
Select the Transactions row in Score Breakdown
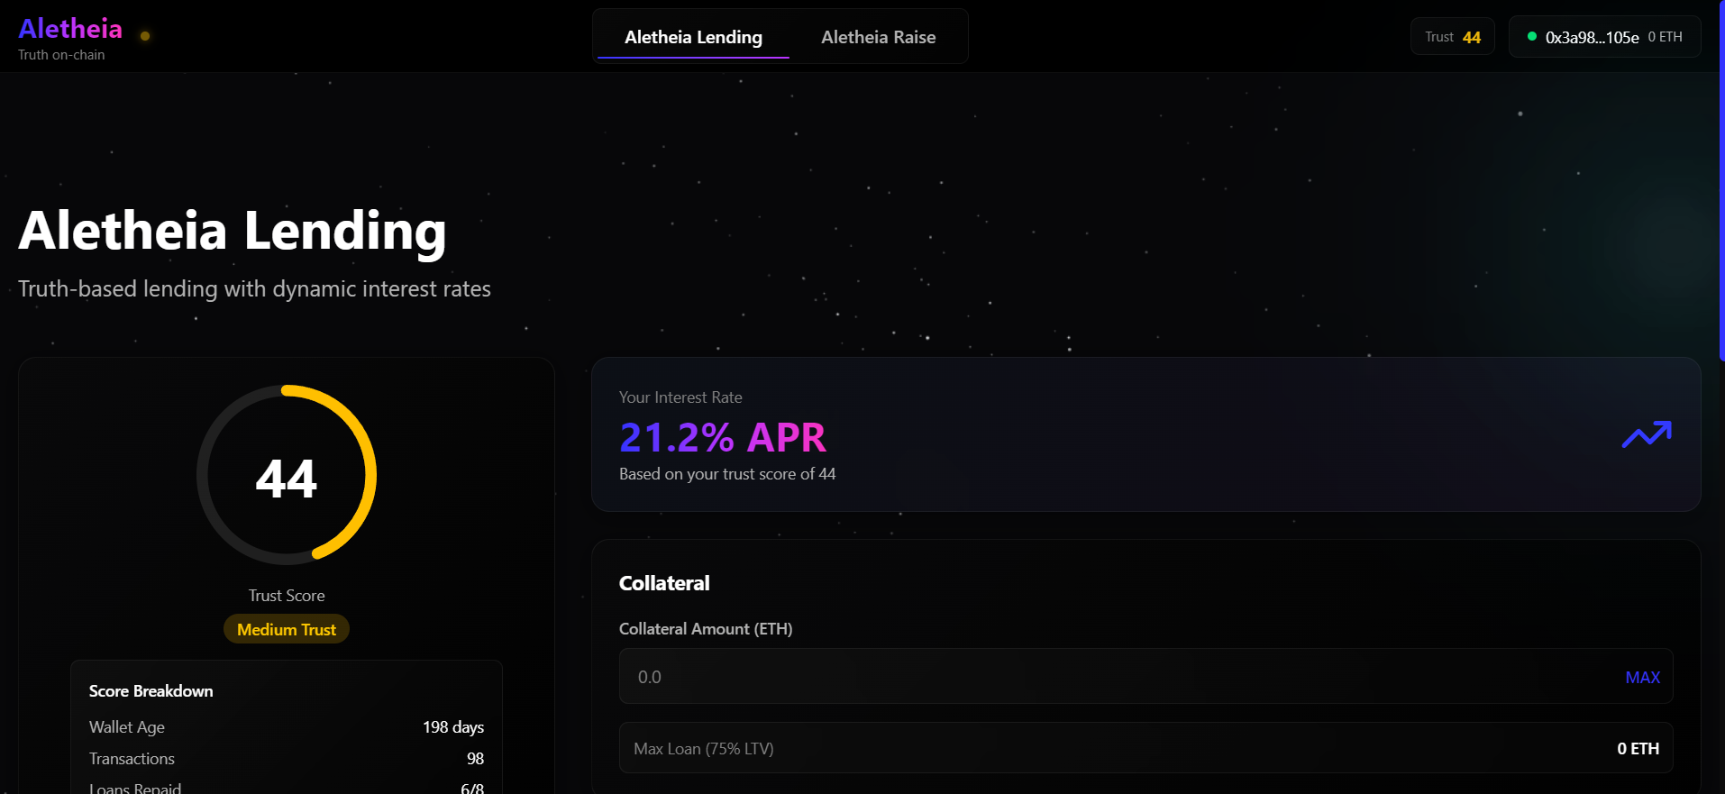point(286,759)
